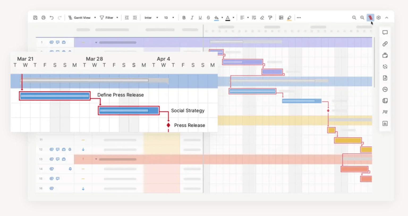Toggle strikethrough formatting
Image resolution: width=408 pixels, height=216 pixels.
click(x=208, y=17)
